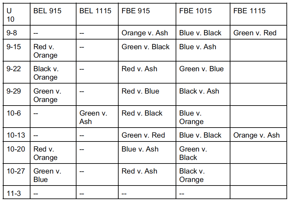
Task: Select the 9-22 date row label
Action: click(14, 69)
